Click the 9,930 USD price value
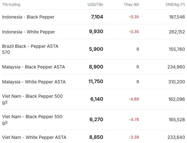 point(96,32)
